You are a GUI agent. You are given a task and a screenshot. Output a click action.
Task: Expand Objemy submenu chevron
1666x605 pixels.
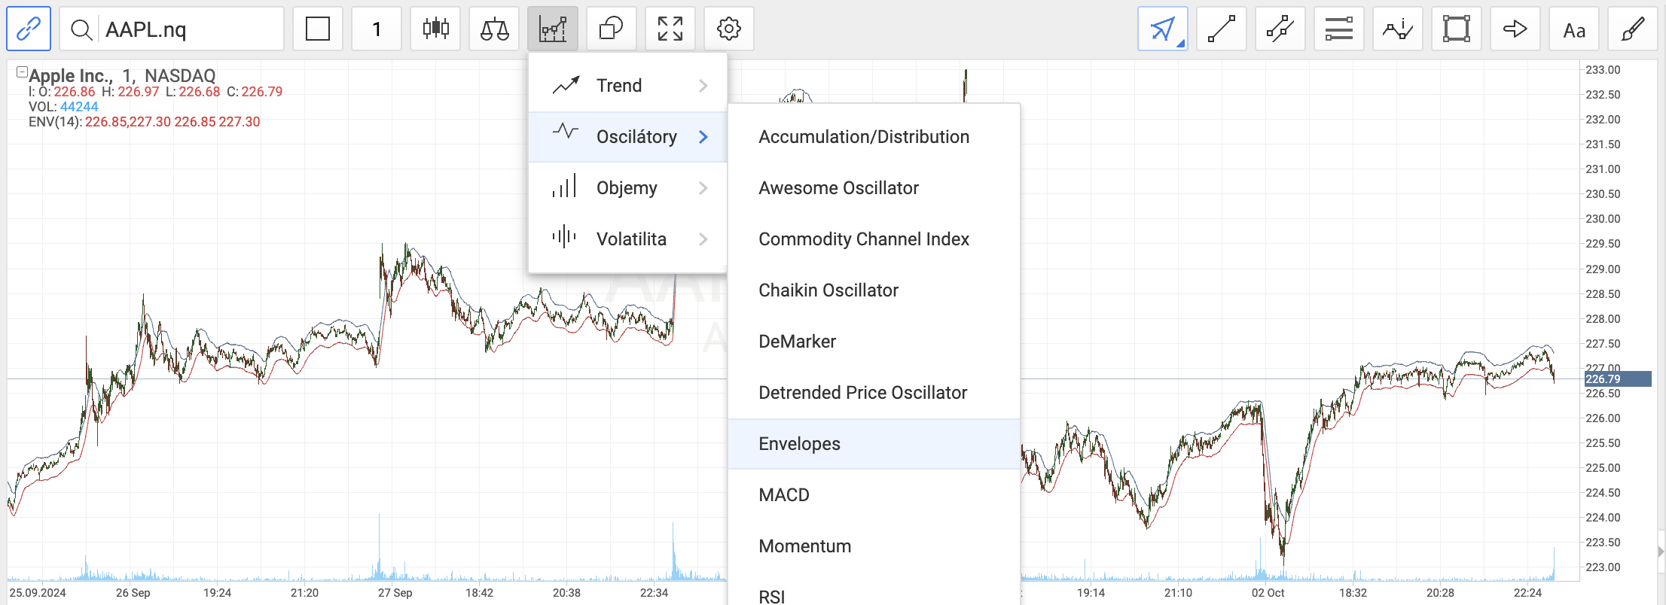pyautogui.click(x=703, y=188)
